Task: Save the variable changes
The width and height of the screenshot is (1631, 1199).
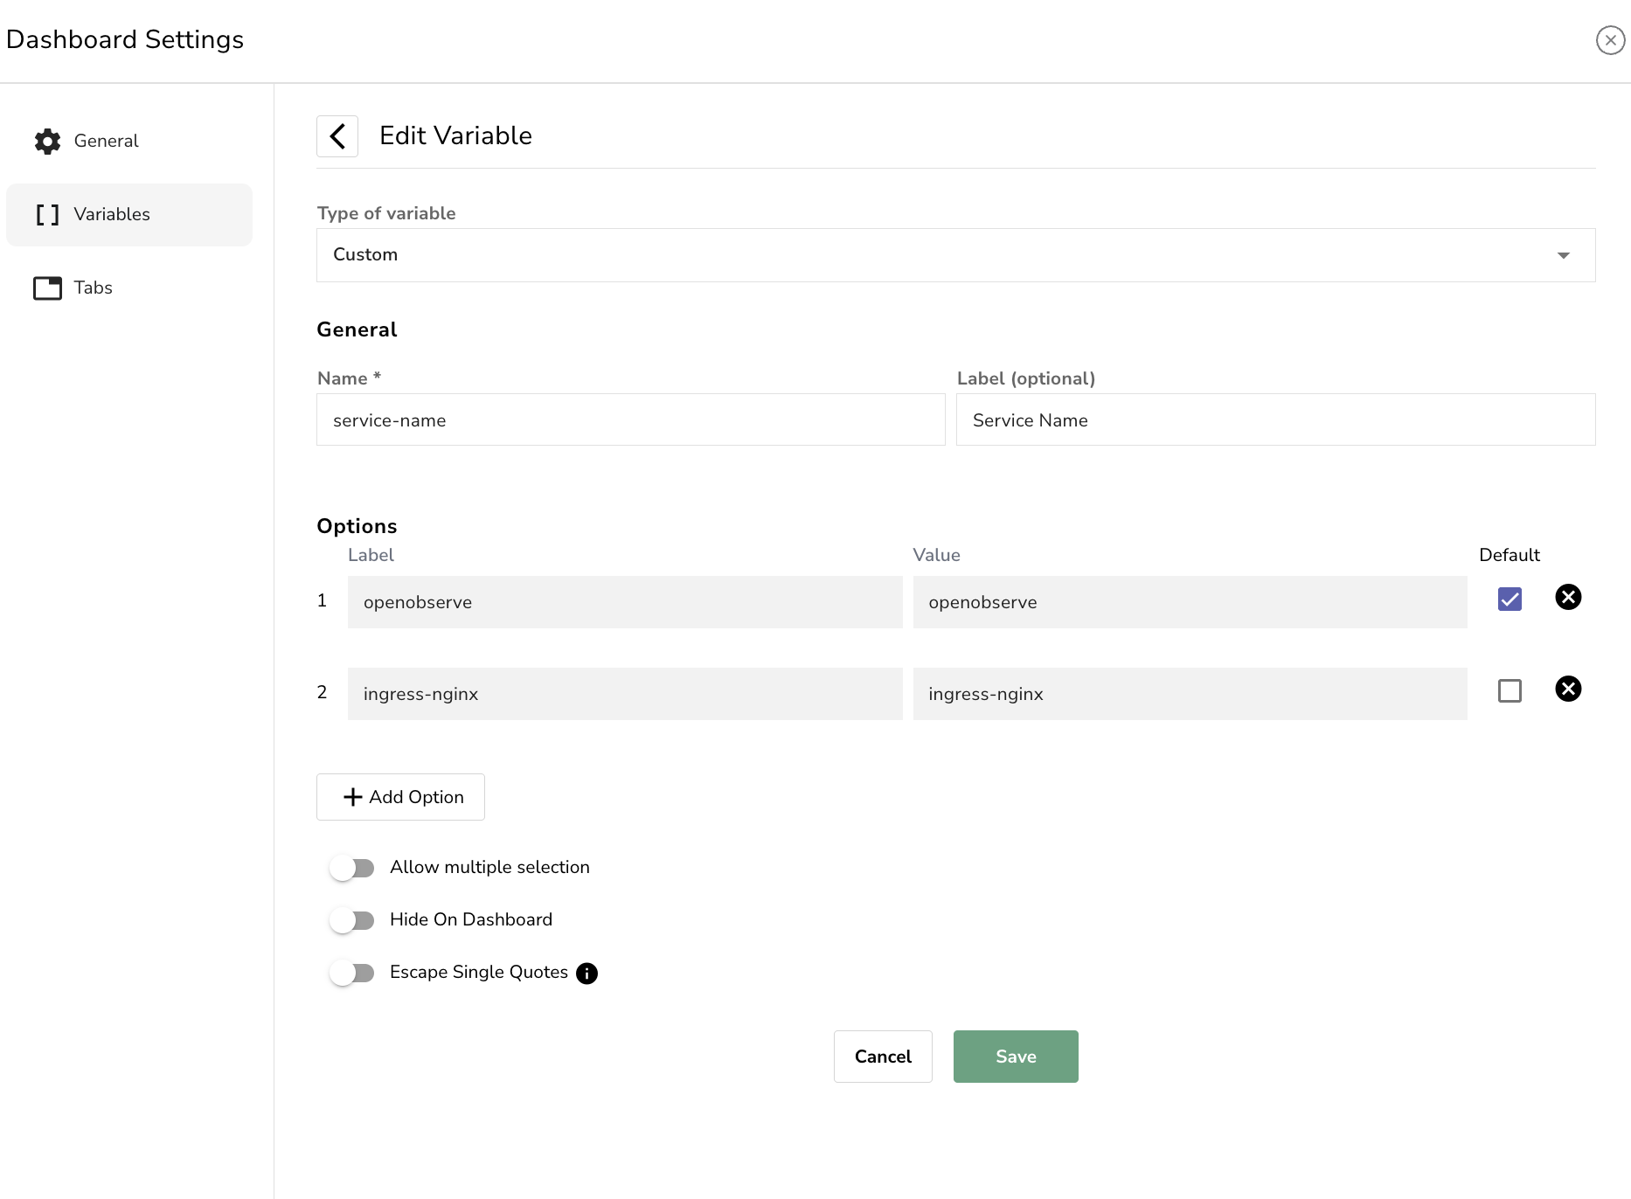Action: click(x=1015, y=1056)
